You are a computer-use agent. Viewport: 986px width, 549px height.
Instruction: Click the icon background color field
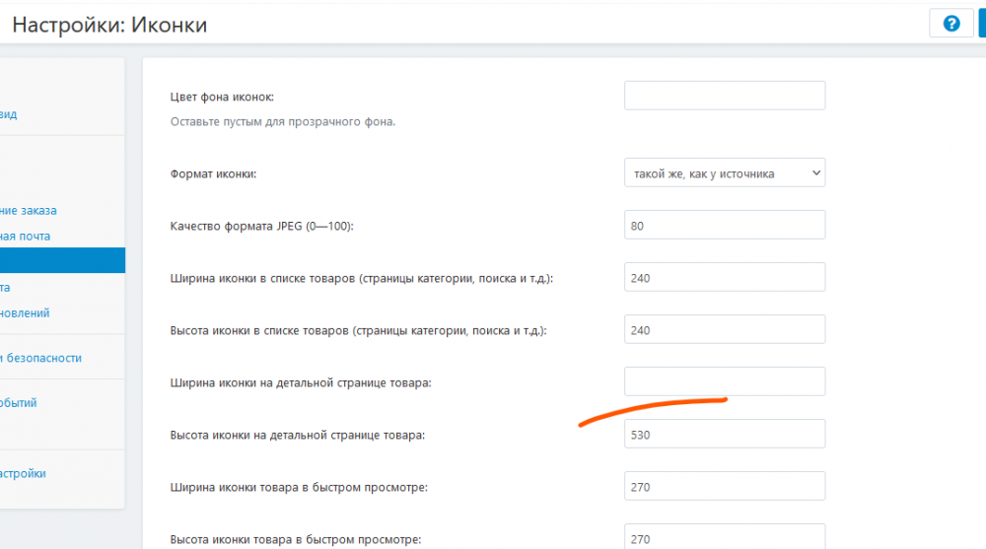725,96
